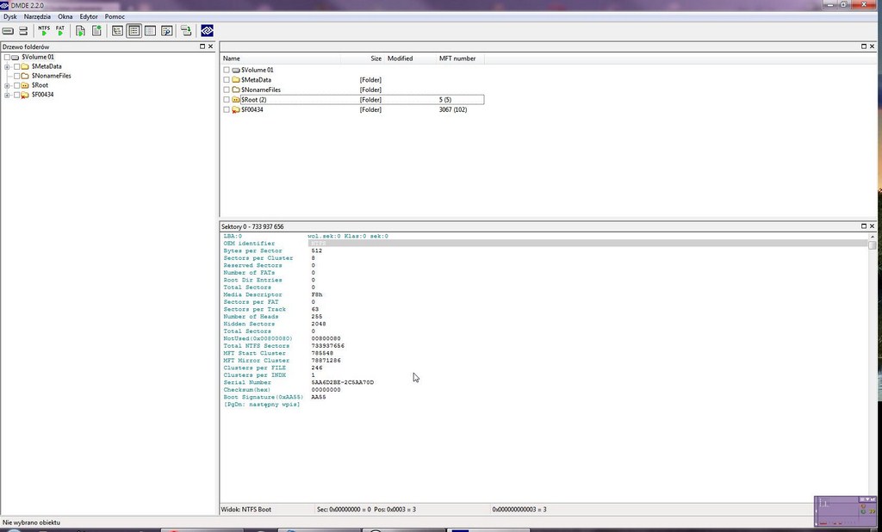This screenshot has height=532, width=882.
Task: Click the document icon with green play arrow
Action: pos(80,31)
